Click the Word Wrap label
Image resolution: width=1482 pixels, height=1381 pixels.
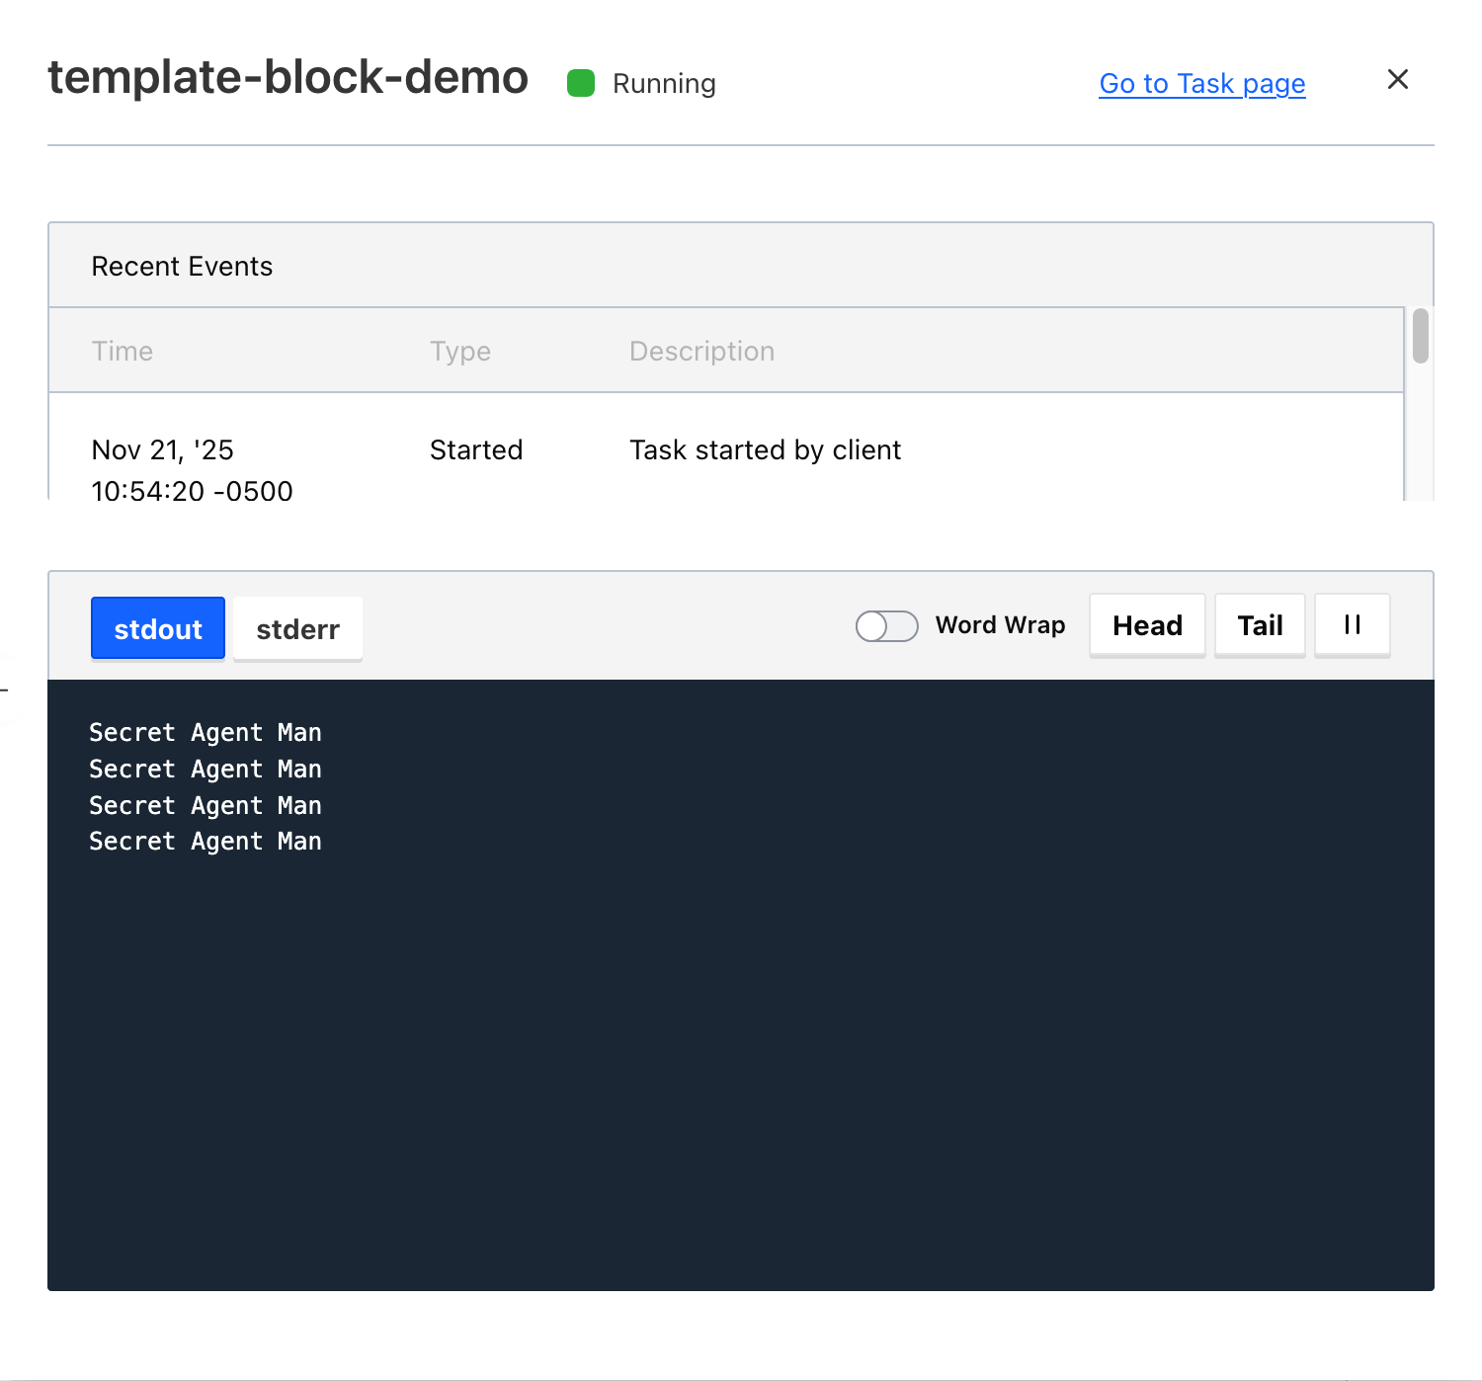1000,625
